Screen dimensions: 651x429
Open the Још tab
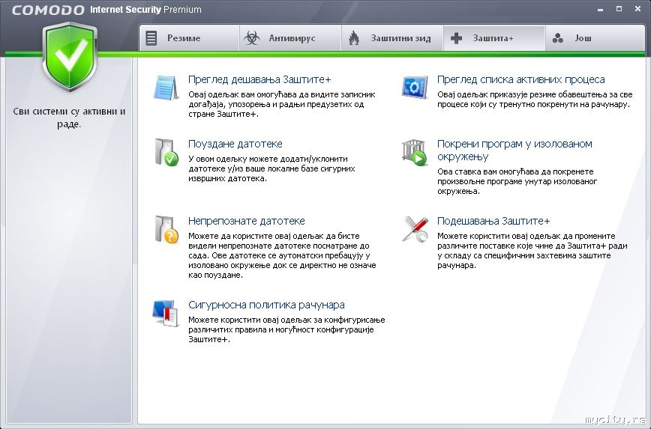click(x=595, y=38)
